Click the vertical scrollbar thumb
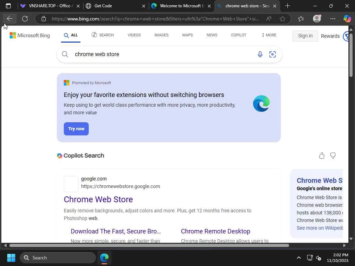The height and width of the screenshot is (266, 355). tap(351, 55)
